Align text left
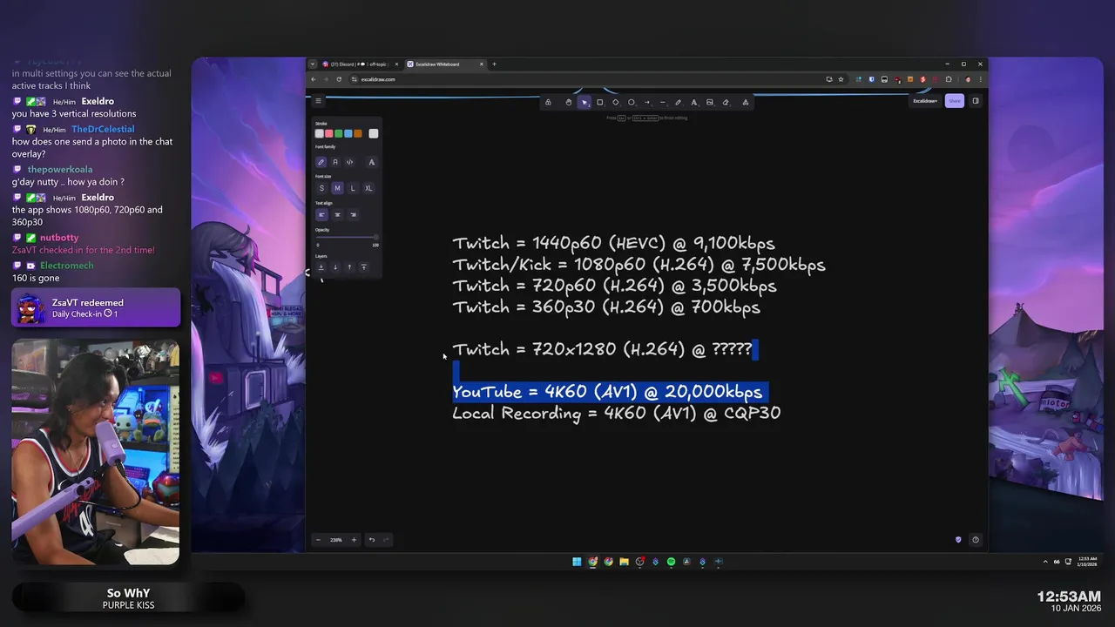This screenshot has width=1115, height=627. point(321,214)
